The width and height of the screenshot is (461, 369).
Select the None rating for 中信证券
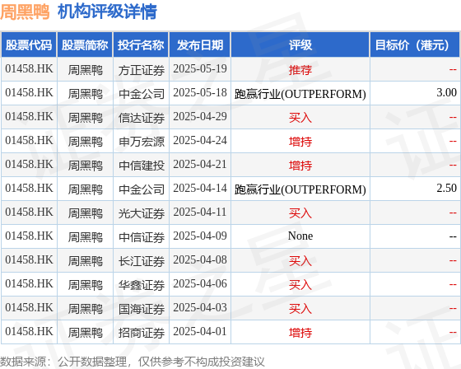[300, 236]
